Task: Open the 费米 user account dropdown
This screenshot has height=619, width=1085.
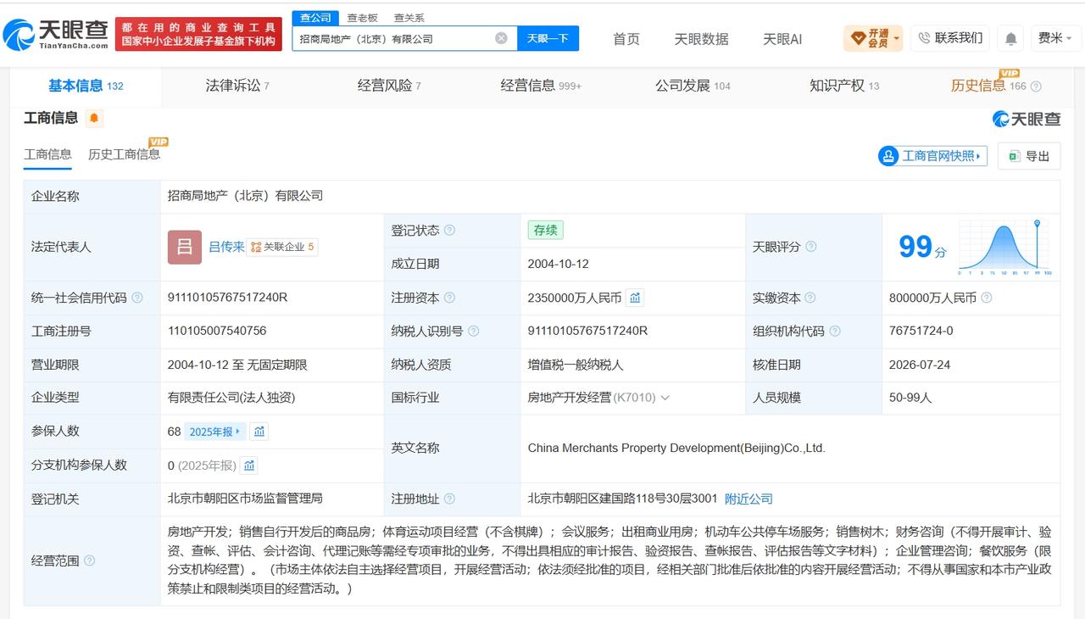Action: [x=1054, y=38]
